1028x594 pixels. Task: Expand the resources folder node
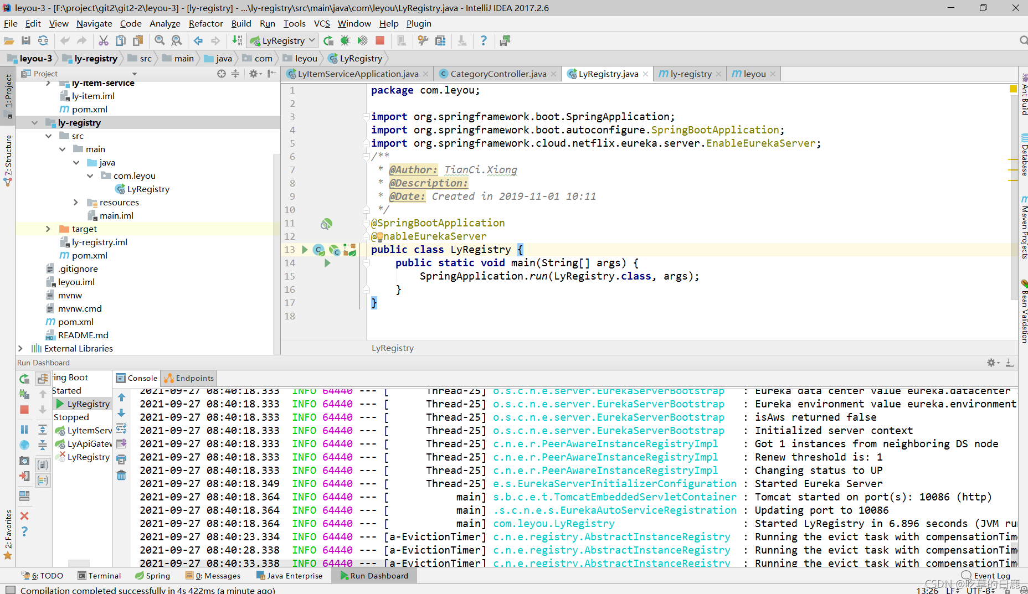coord(76,203)
